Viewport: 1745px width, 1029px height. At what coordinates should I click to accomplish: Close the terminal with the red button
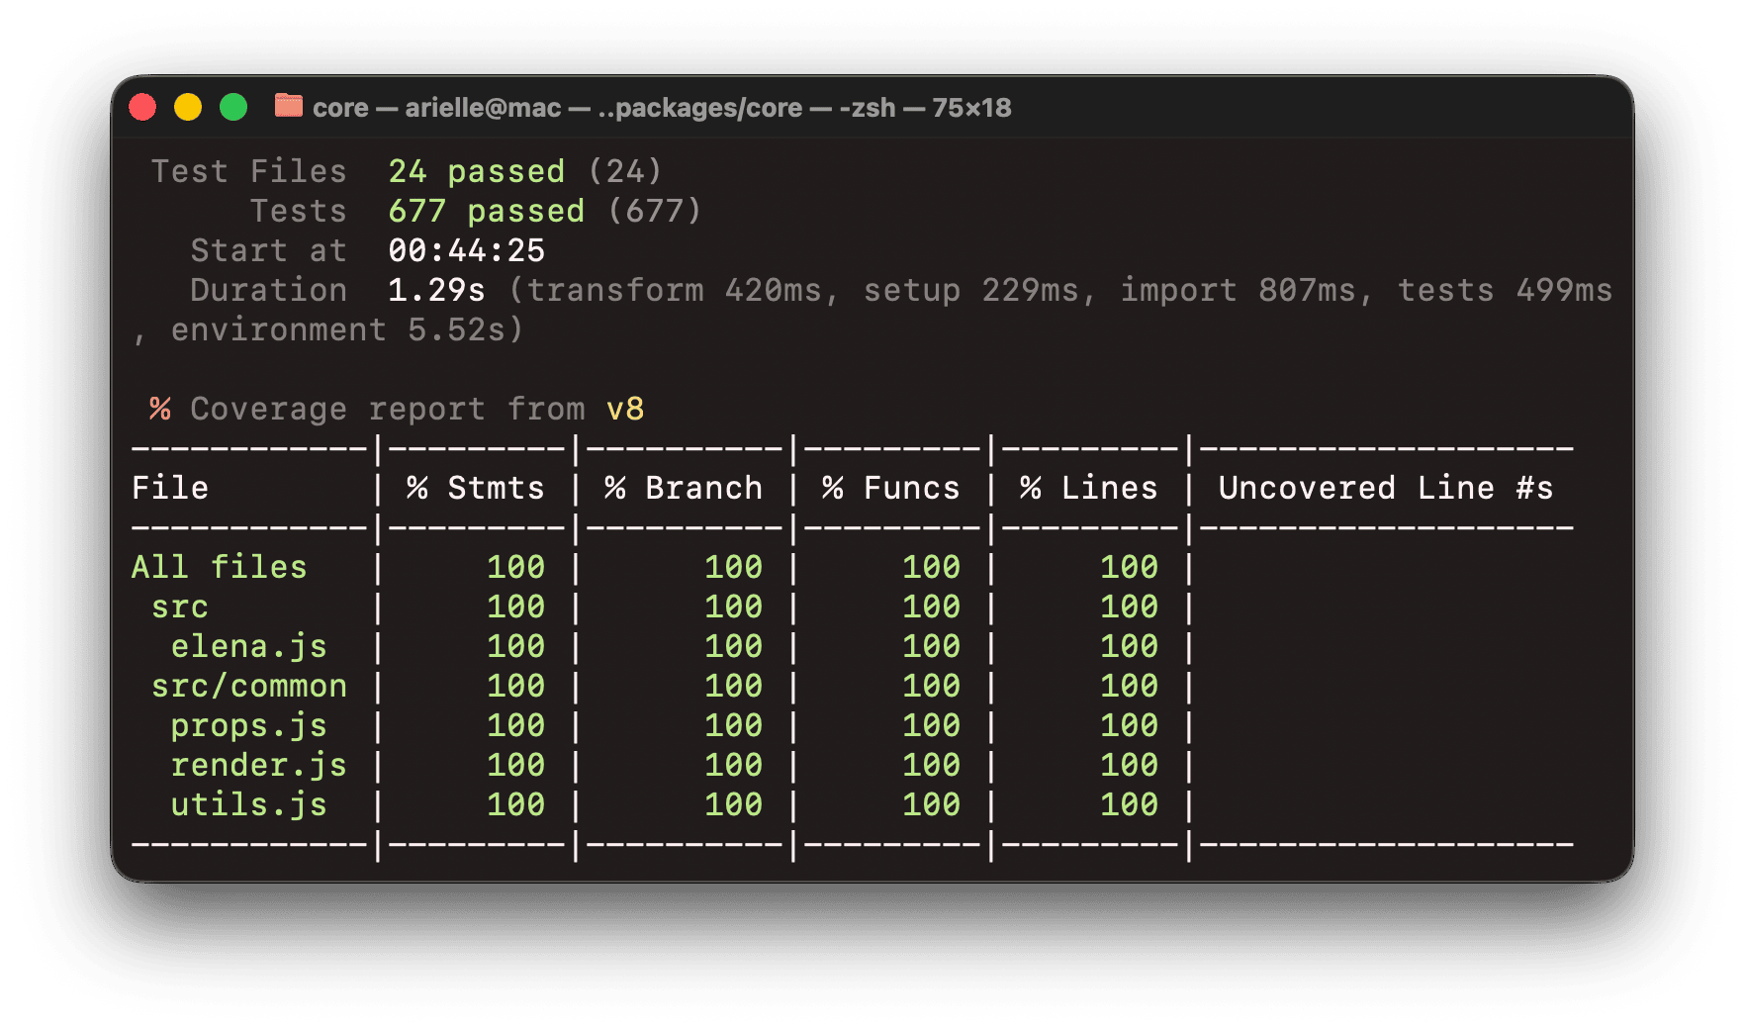coord(143,107)
